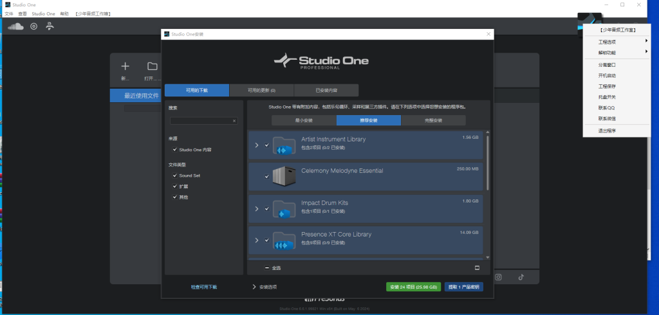Open SoundCloud via the cloud icon
Viewport: 659px width, 315px height.
[x=15, y=26]
